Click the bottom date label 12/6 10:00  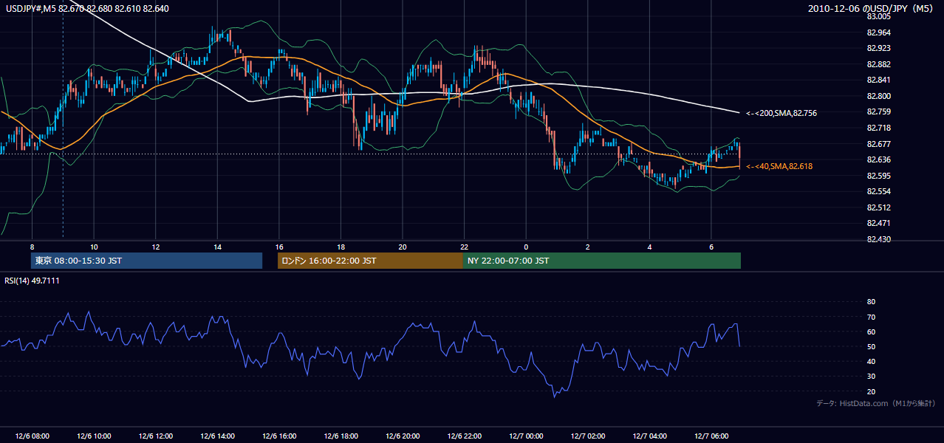(x=94, y=436)
